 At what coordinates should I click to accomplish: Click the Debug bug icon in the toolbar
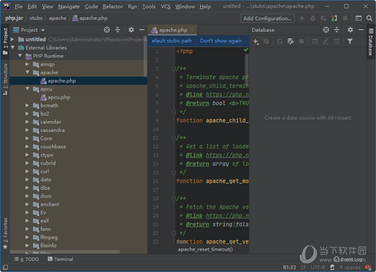pos(313,18)
